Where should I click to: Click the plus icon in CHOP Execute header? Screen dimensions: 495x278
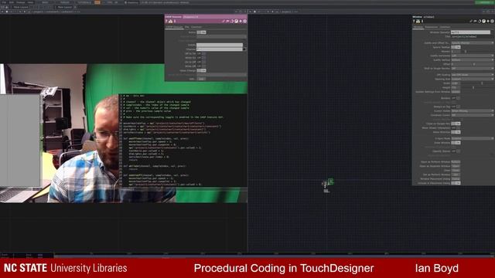241,21
